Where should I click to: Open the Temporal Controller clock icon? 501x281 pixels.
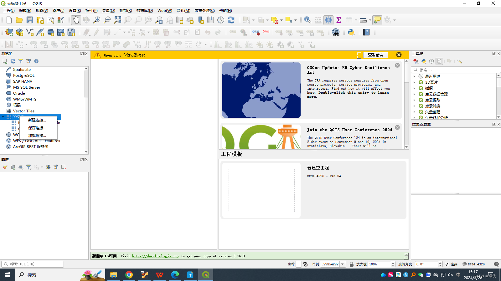221,20
